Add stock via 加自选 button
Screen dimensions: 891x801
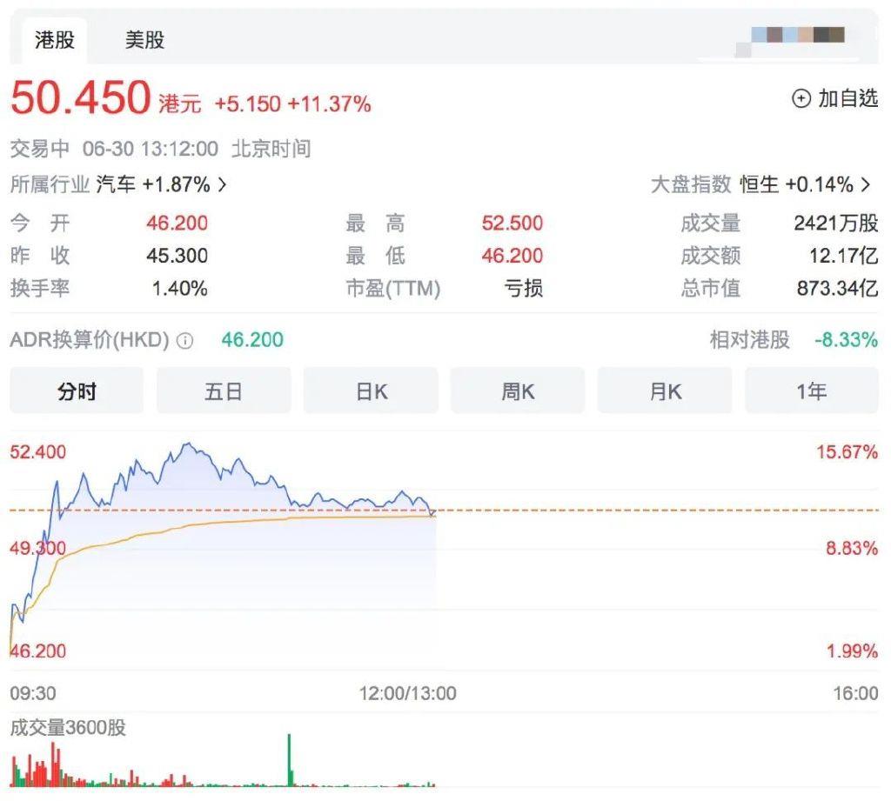click(x=834, y=99)
